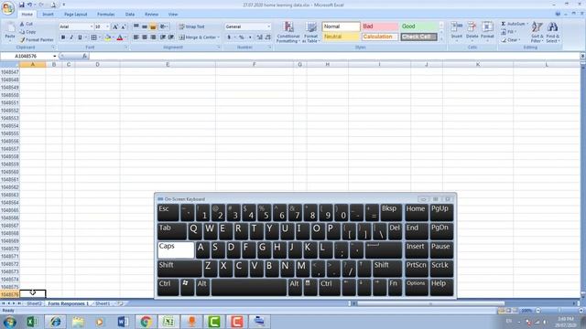
Task: Apply the Neutral cell style
Action: click(x=341, y=37)
